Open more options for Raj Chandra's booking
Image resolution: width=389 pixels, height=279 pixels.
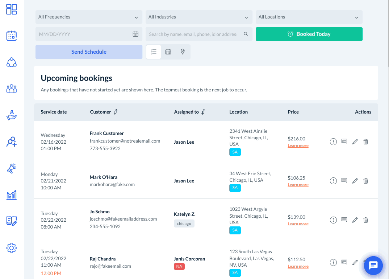[333, 262]
